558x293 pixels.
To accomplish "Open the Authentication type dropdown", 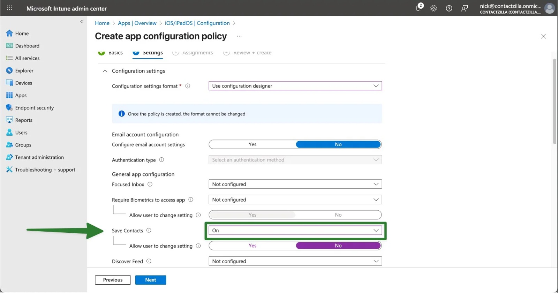I will click(295, 160).
